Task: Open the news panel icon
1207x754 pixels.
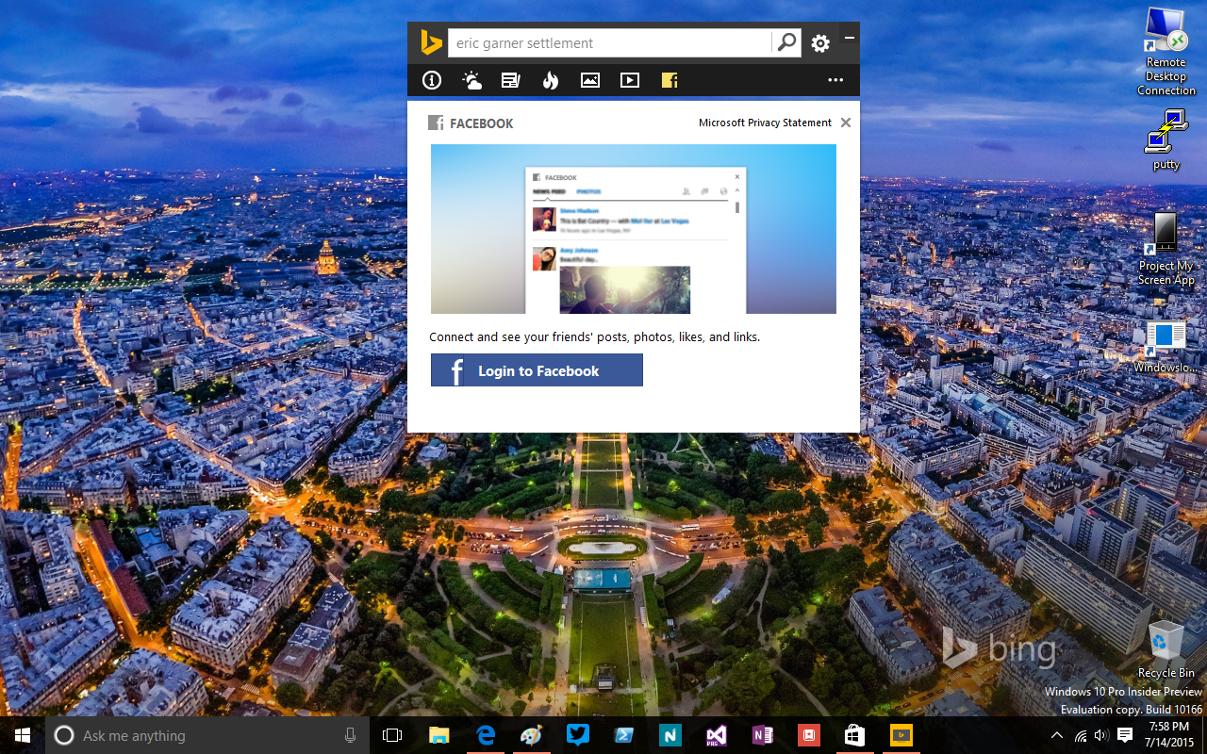Action: coord(511,80)
